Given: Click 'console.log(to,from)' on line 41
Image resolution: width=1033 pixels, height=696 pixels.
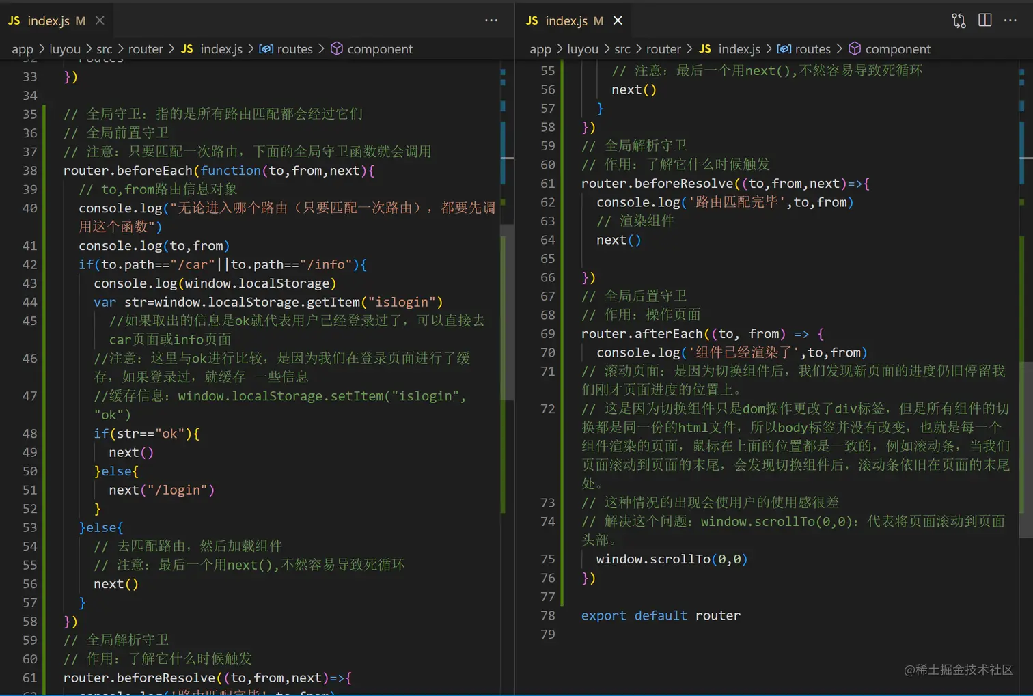Looking at the screenshot, I should (x=154, y=246).
